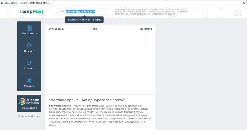Click the INSTALL NOW link
Image resolution: width=247 pixels, height=130 pixels.
click(30, 108)
